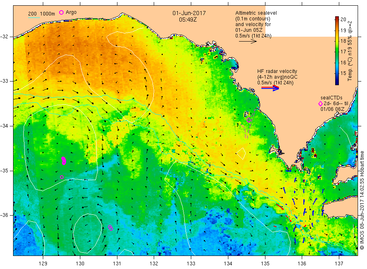Click the IMOS copyright timestamp text
Image resolution: width=367 pixels, height=269 pixels.
(x=362, y=201)
